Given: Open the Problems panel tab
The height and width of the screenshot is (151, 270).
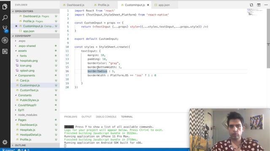Looking at the screenshot, I should pyautogui.click(x=70, y=117).
